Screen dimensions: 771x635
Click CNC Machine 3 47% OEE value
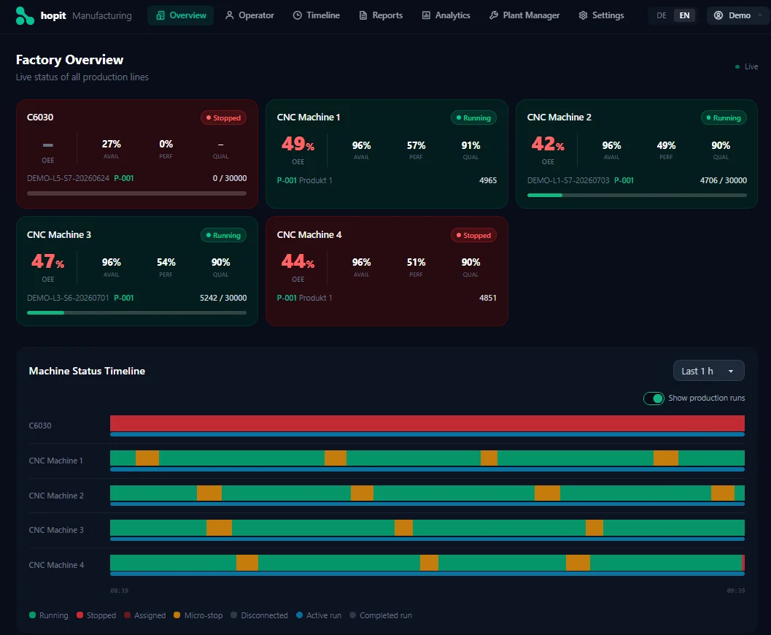coord(47,261)
